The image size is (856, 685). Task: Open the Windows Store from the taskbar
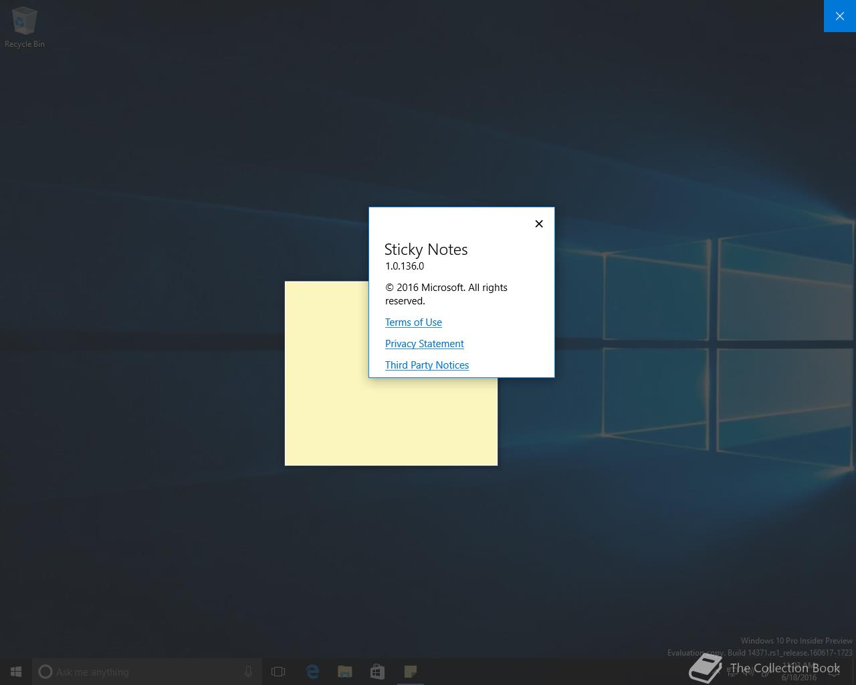[377, 672]
